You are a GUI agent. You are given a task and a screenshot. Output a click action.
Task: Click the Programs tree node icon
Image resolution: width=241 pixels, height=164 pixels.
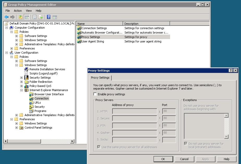[x=31, y=111]
